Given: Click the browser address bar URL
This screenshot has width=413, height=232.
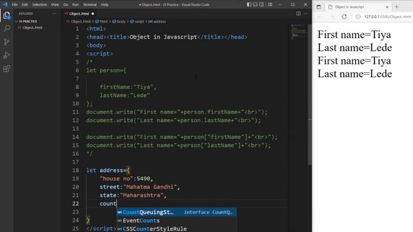Looking at the screenshot, I should click(387, 17).
